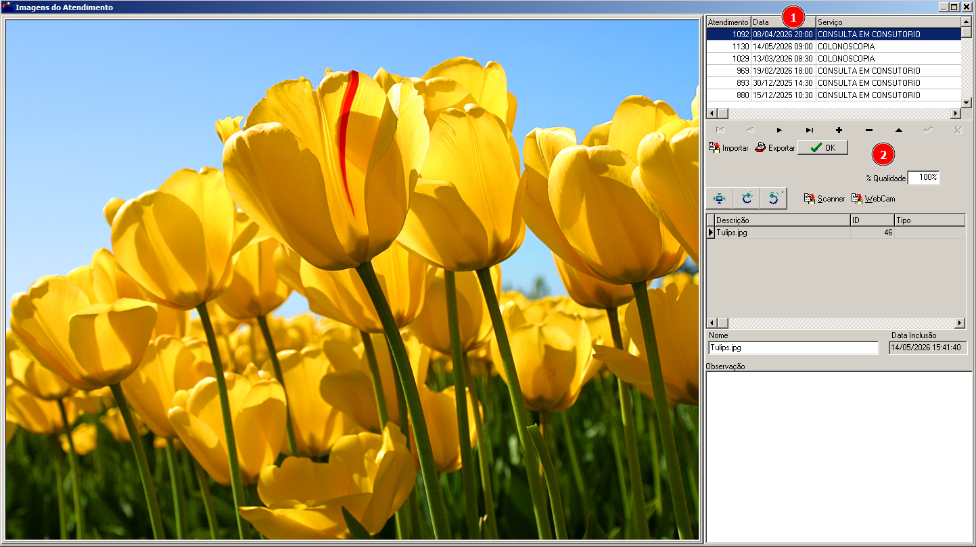Acquire image from Scanner
The height and width of the screenshot is (547, 976).
point(824,199)
